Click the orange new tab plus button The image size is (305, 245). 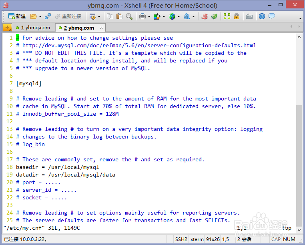click(7, 28)
